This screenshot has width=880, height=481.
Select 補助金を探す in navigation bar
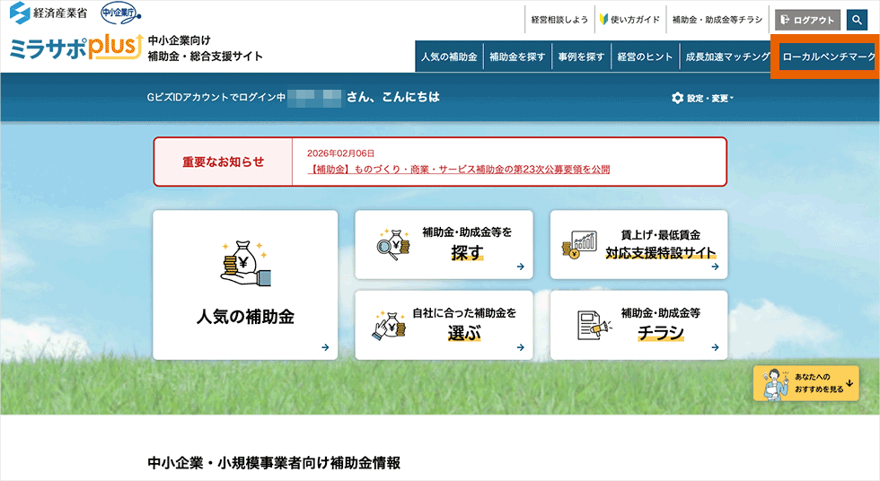coord(517,57)
